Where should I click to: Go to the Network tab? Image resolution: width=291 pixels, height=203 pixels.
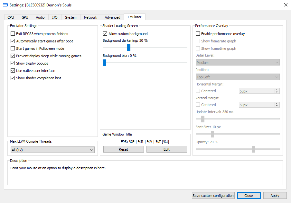click(x=90, y=17)
